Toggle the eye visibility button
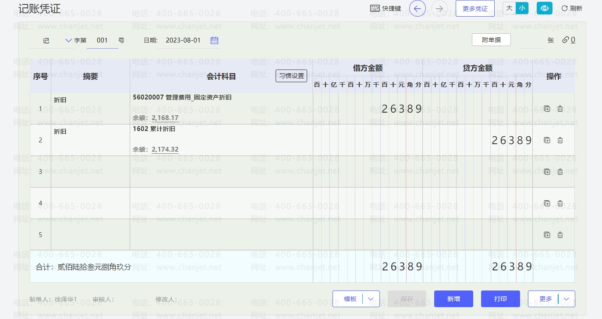This screenshot has width=602, height=319. [x=545, y=8]
